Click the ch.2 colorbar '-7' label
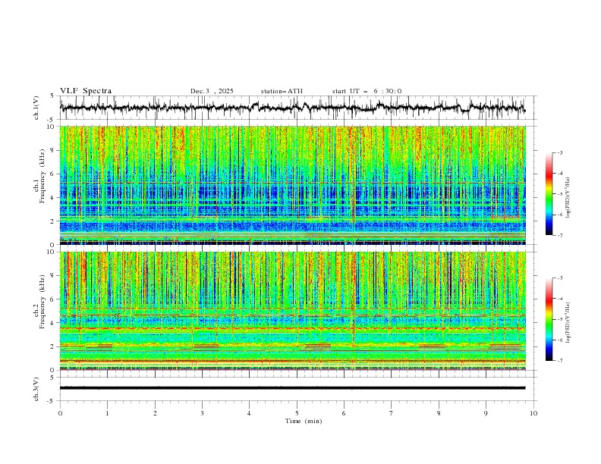The image size is (601, 464). click(560, 360)
